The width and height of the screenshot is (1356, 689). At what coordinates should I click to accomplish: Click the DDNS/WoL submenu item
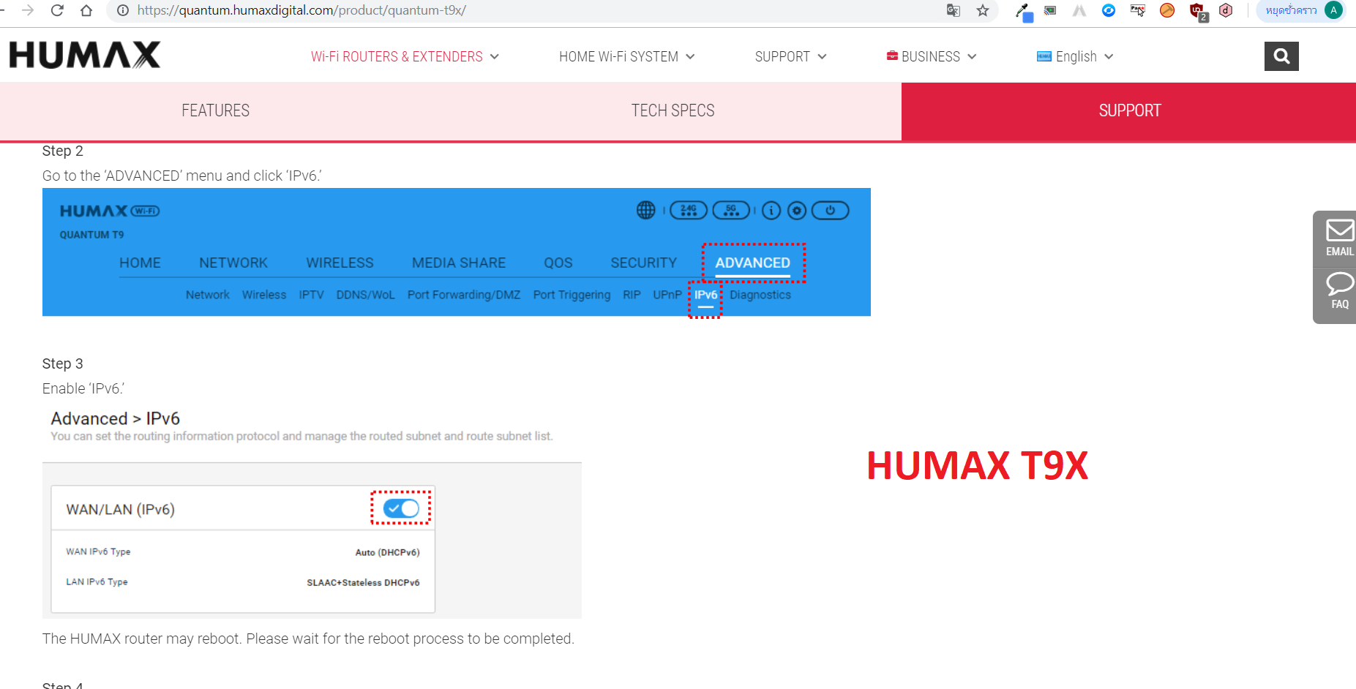[x=365, y=295]
